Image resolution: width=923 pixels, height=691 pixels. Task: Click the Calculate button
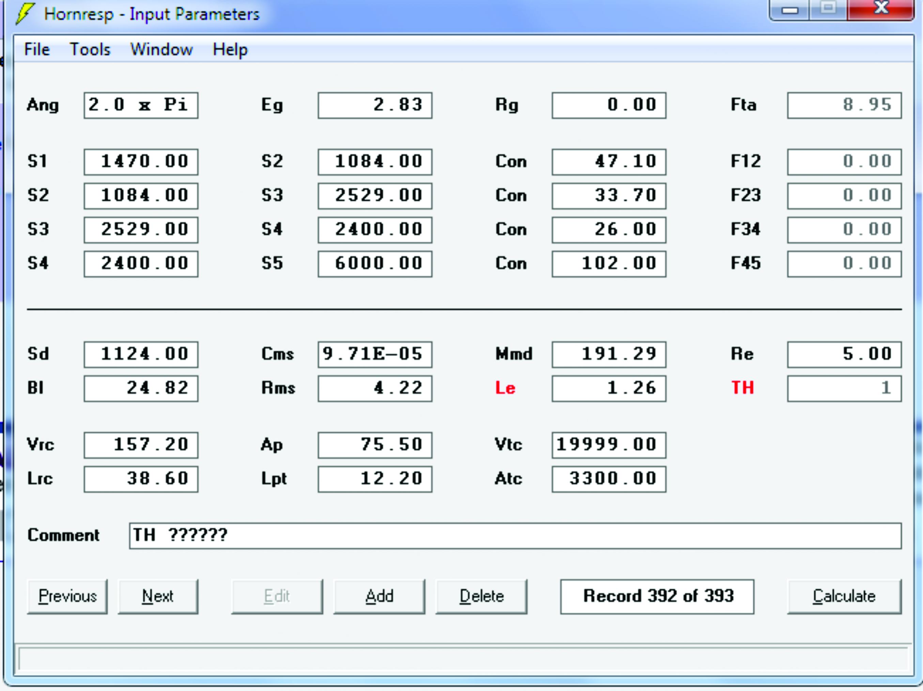pos(844,596)
